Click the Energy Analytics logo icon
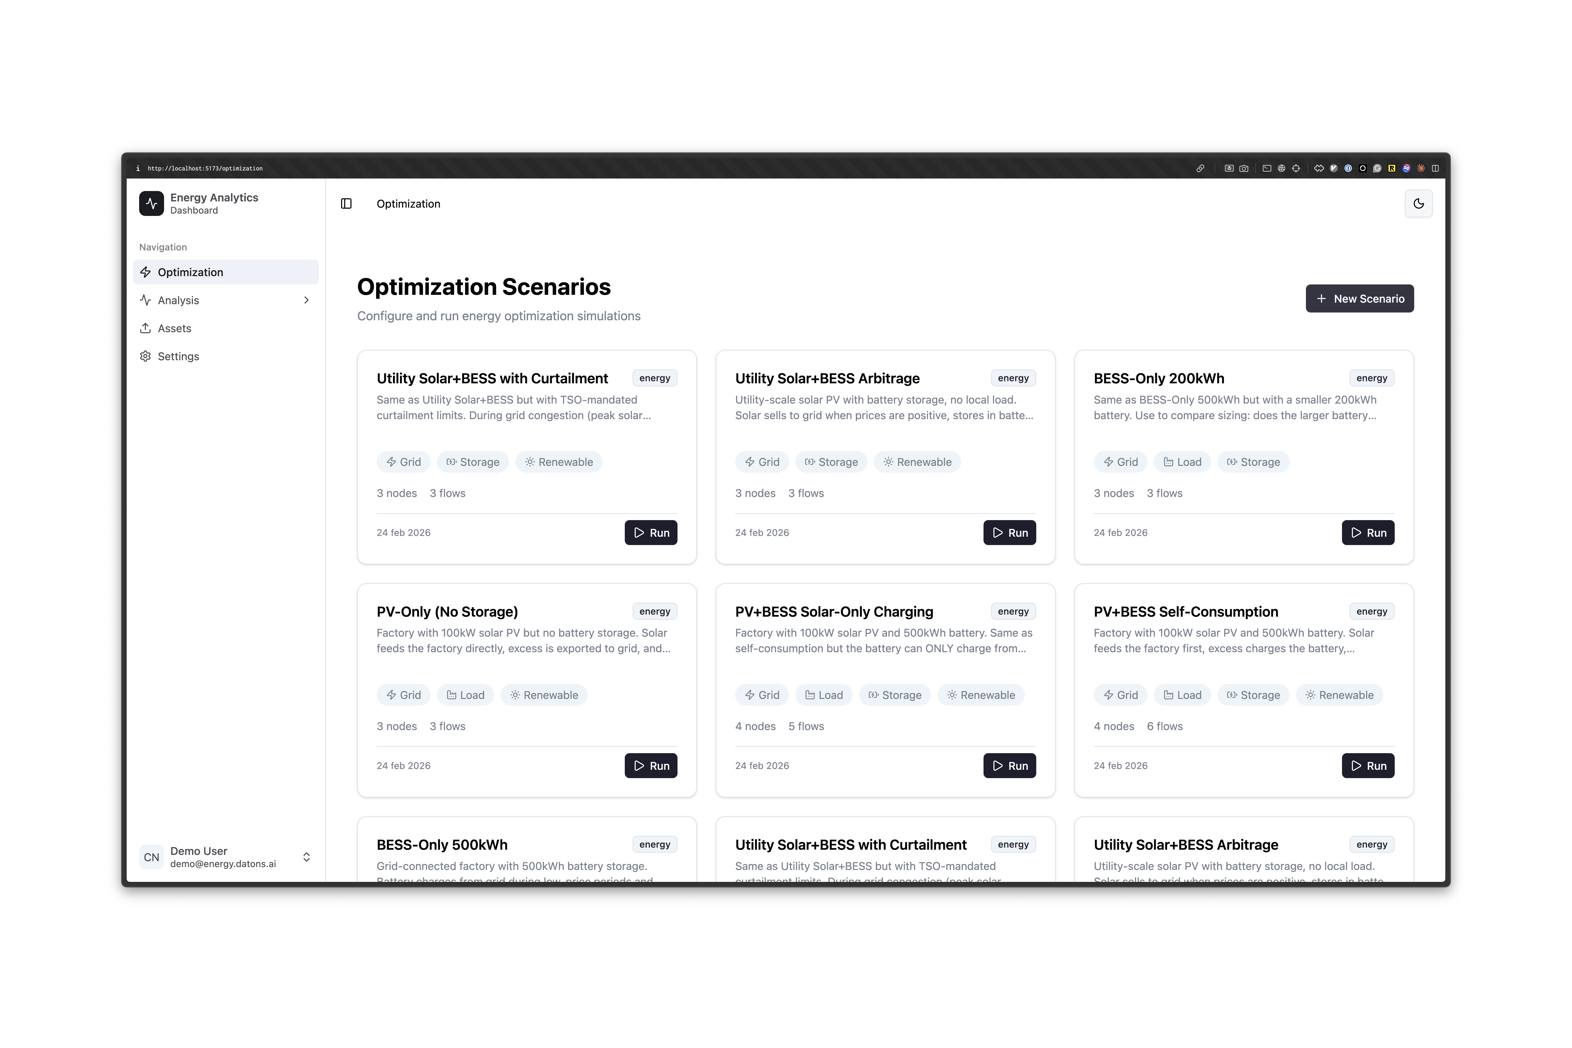Screen dimensions: 1572x1048 152,203
